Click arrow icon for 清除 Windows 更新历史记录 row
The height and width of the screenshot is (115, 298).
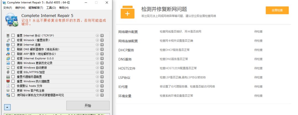point(102,63)
